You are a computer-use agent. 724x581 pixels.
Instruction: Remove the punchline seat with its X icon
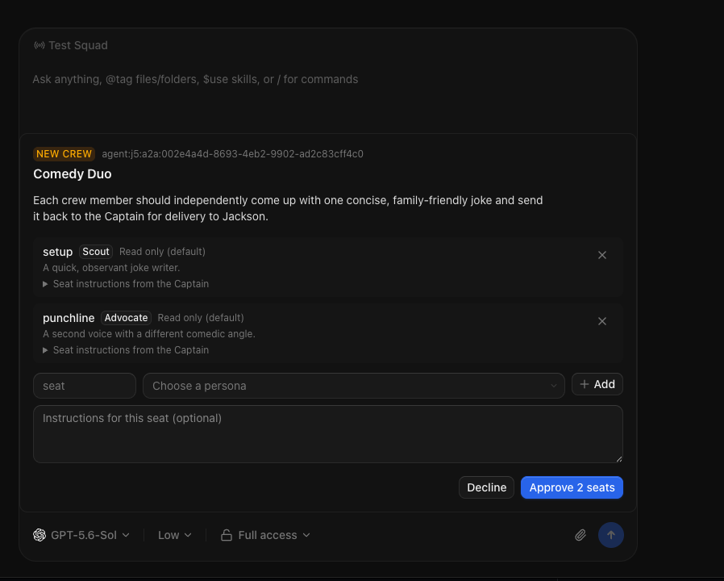[x=602, y=321]
